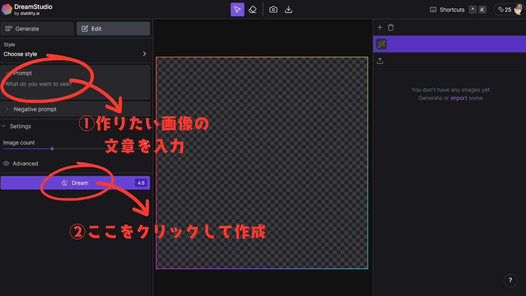Image resolution: width=526 pixels, height=296 pixels.
Task: Open the Choose style selector
Action: (x=75, y=54)
